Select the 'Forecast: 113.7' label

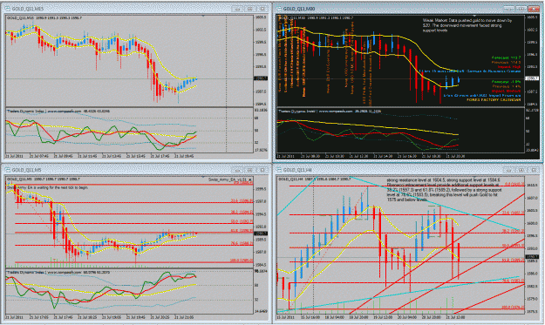tap(506, 58)
